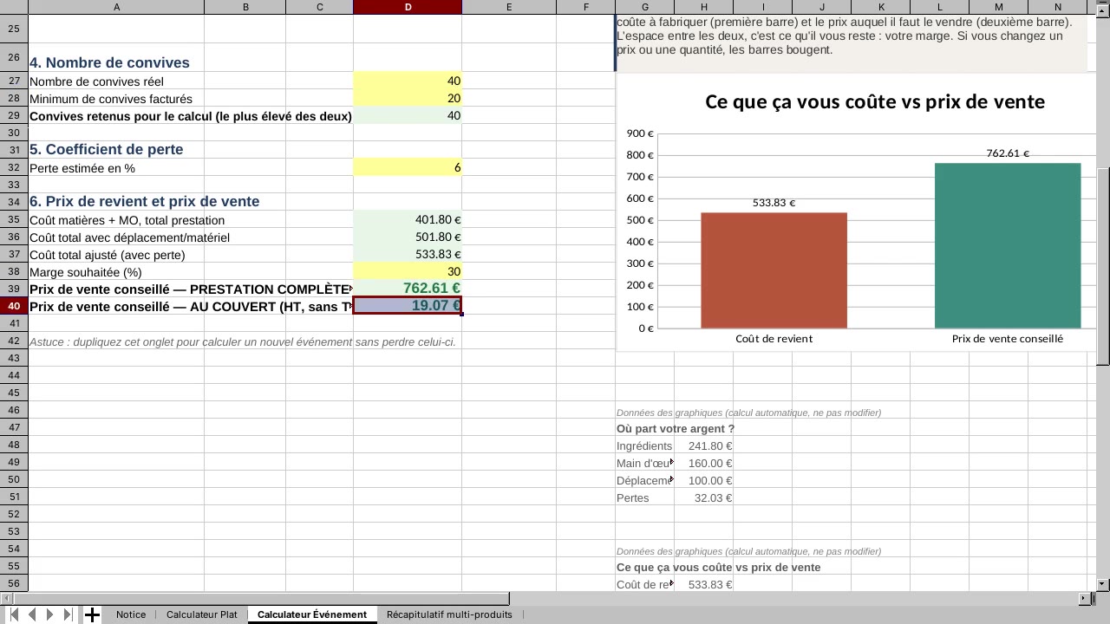Click the horizontal scrollbar right arrow

coord(1084,598)
